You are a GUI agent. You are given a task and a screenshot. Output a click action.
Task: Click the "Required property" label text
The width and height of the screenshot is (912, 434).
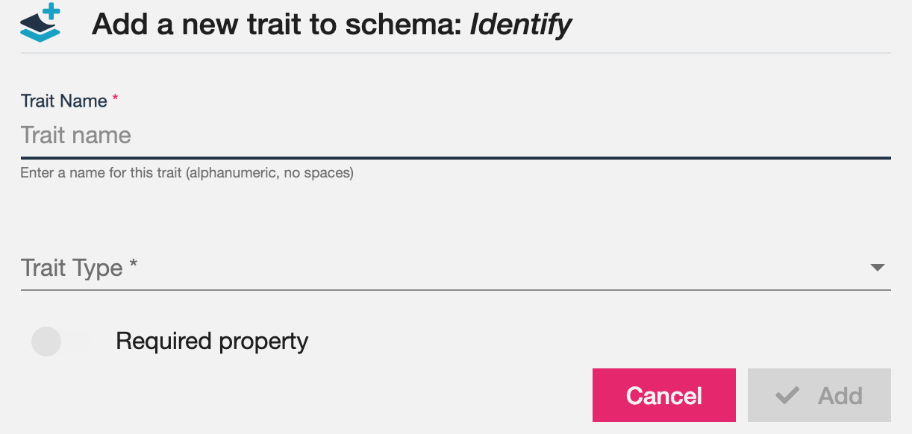[212, 342]
